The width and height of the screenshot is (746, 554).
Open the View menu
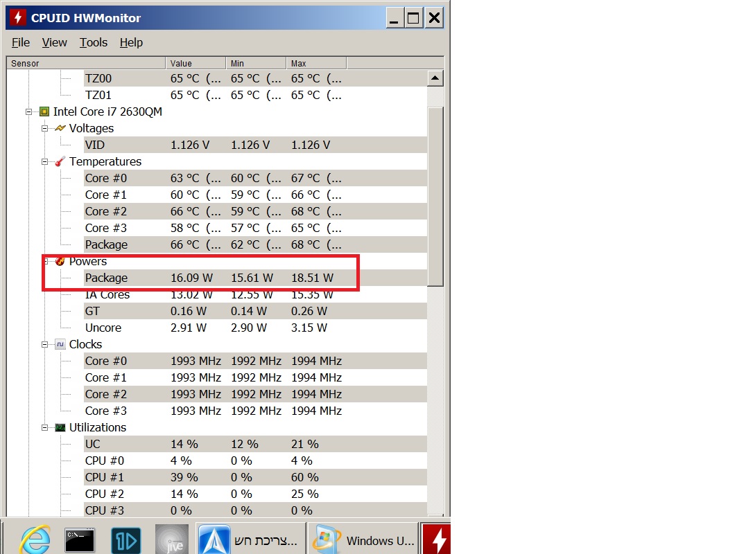point(54,42)
